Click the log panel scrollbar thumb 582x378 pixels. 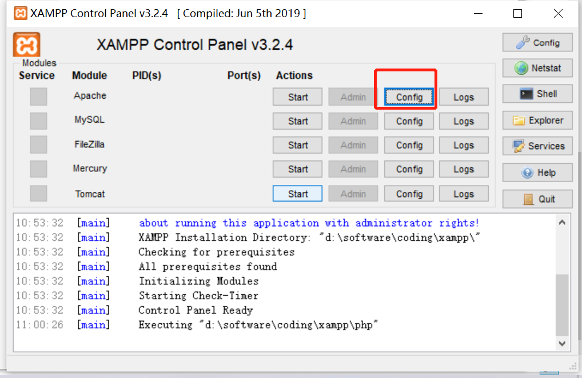click(562, 304)
